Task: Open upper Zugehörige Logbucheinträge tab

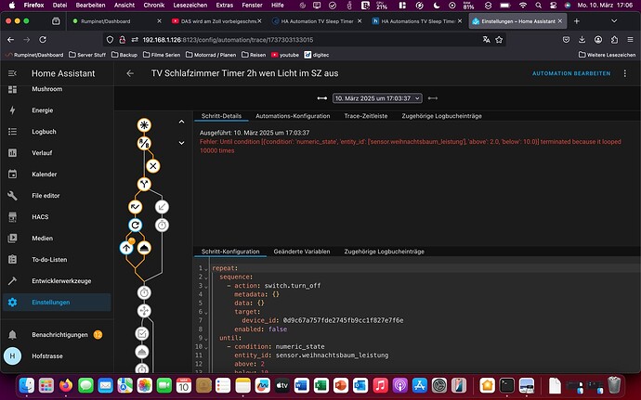Action: [x=441, y=116]
